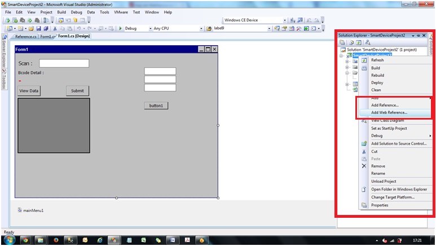The image size is (436, 246).
Task: Open the Toolbox side tab
Action: 4,79
